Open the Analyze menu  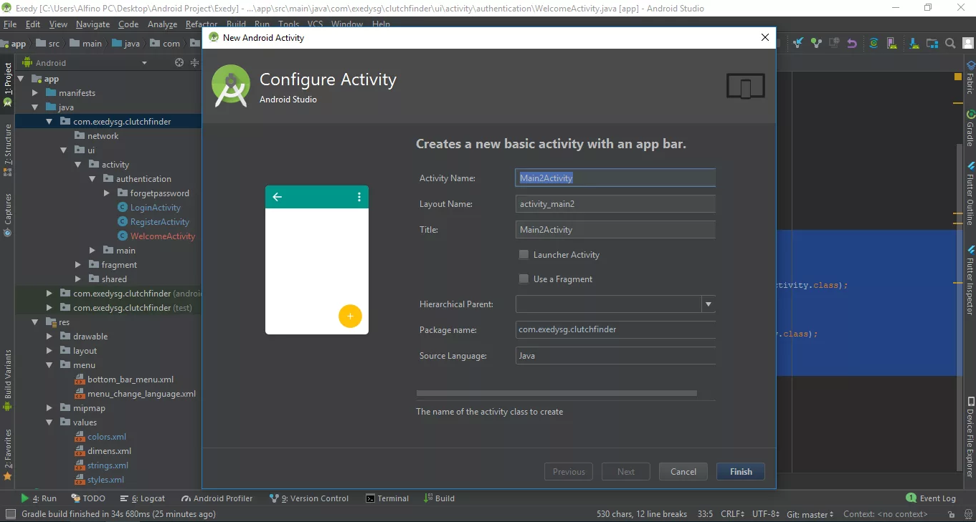tap(162, 24)
